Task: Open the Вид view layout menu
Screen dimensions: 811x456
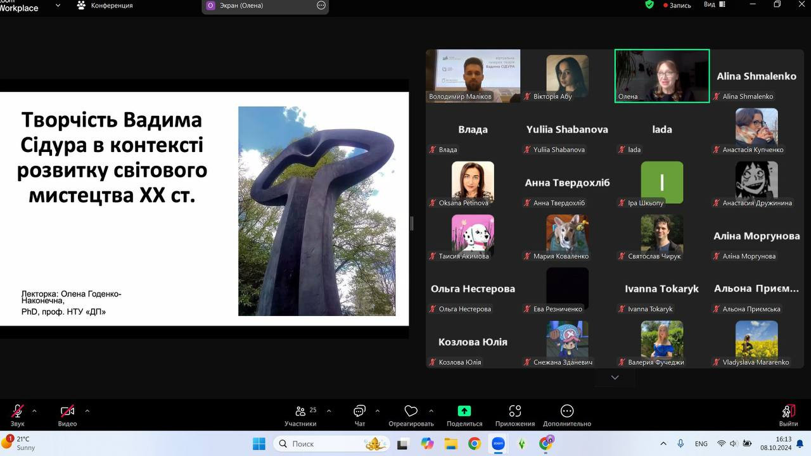Action: pos(712,4)
